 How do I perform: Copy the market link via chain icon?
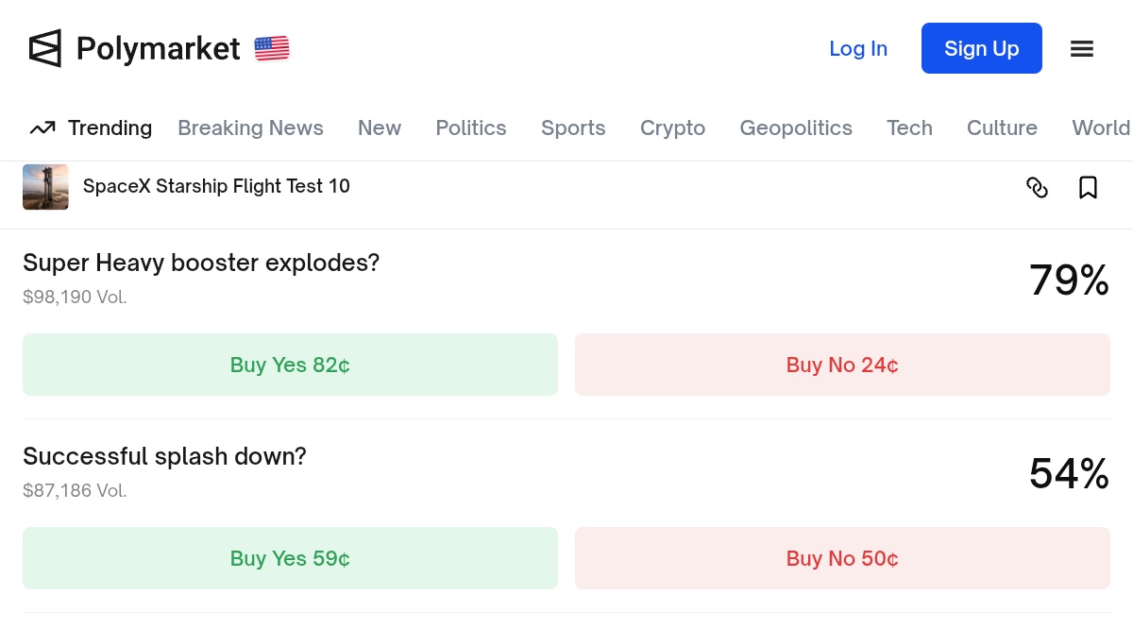[1037, 188]
